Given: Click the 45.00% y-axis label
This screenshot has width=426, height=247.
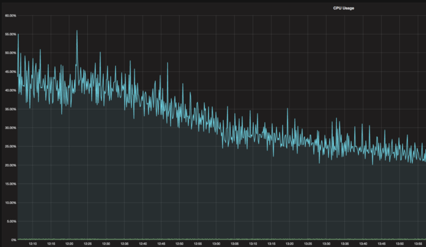Looking at the screenshot, I should [11, 72].
